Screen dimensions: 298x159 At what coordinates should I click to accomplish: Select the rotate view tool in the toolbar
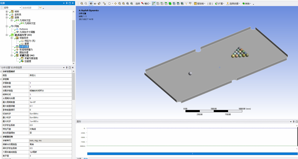[x=109, y=3]
